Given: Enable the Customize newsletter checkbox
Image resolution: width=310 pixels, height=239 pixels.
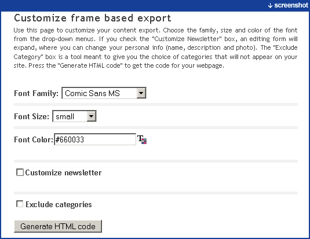Looking at the screenshot, I should (20, 172).
